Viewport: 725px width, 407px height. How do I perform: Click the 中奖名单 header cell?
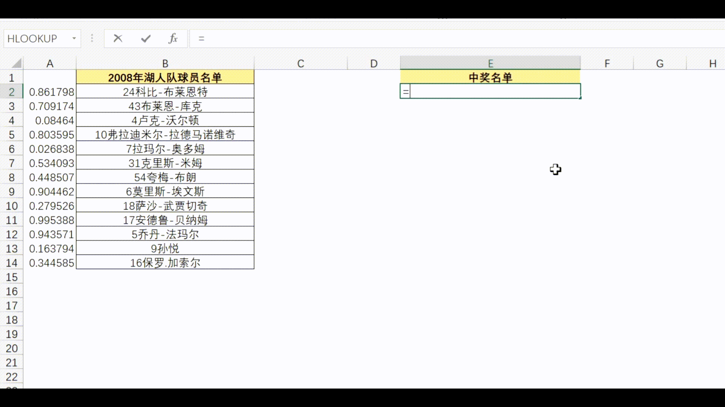coord(490,77)
